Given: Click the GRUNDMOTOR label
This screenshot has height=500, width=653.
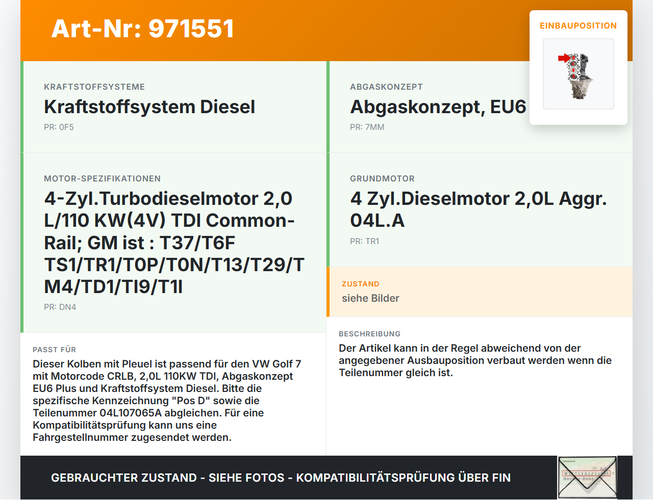Looking at the screenshot, I should pos(382,179).
